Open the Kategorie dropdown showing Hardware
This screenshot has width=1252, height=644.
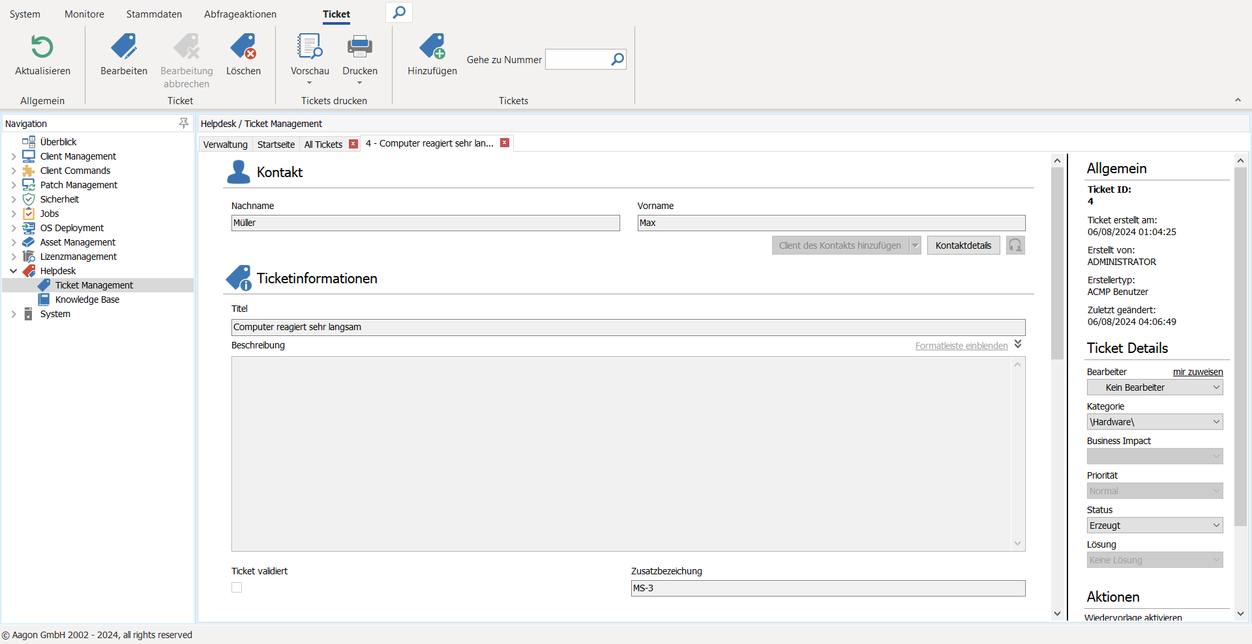(1154, 422)
